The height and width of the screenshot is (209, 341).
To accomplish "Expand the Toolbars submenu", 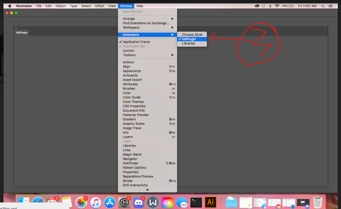I will pyautogui.click(x=129, y=55).
